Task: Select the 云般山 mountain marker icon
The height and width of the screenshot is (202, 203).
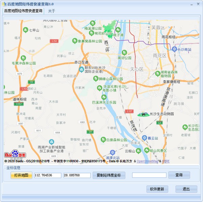Action: 138,151
